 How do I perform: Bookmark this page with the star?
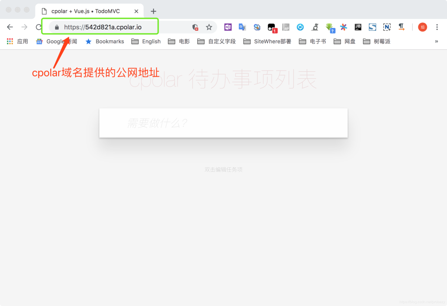click(209, 27)
